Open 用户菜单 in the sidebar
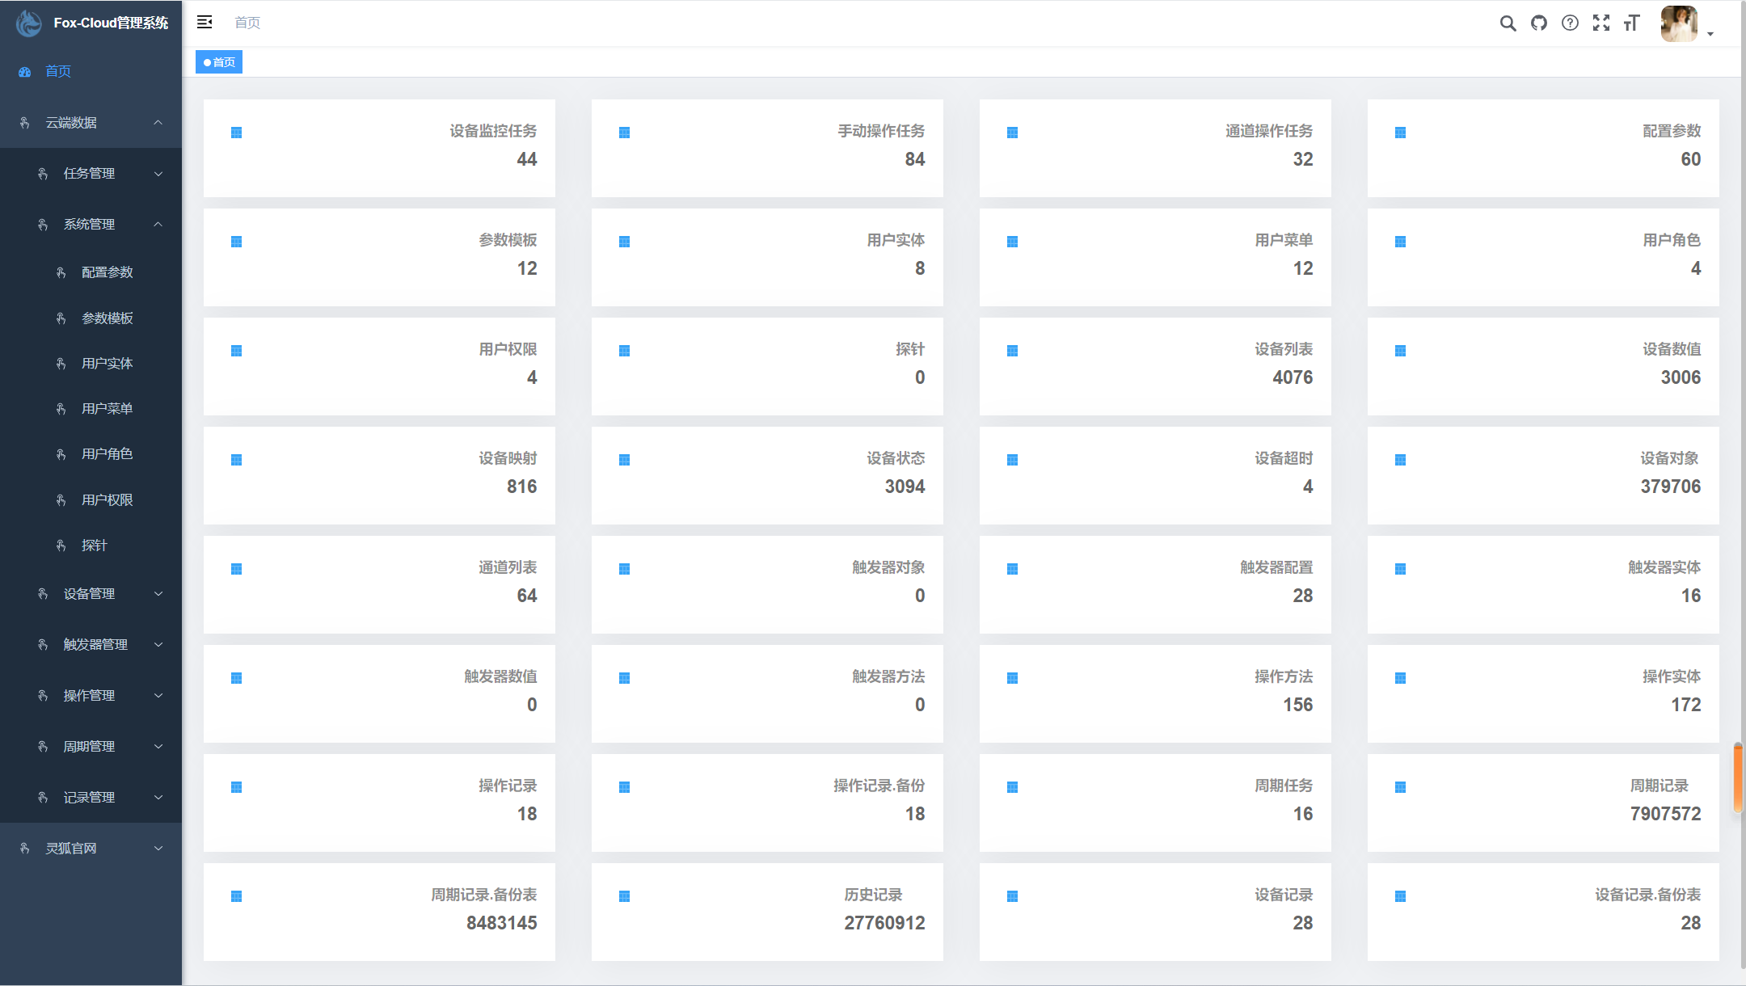Image resolution: width=1746 pixels, height=986 pixels. (91, 409)
